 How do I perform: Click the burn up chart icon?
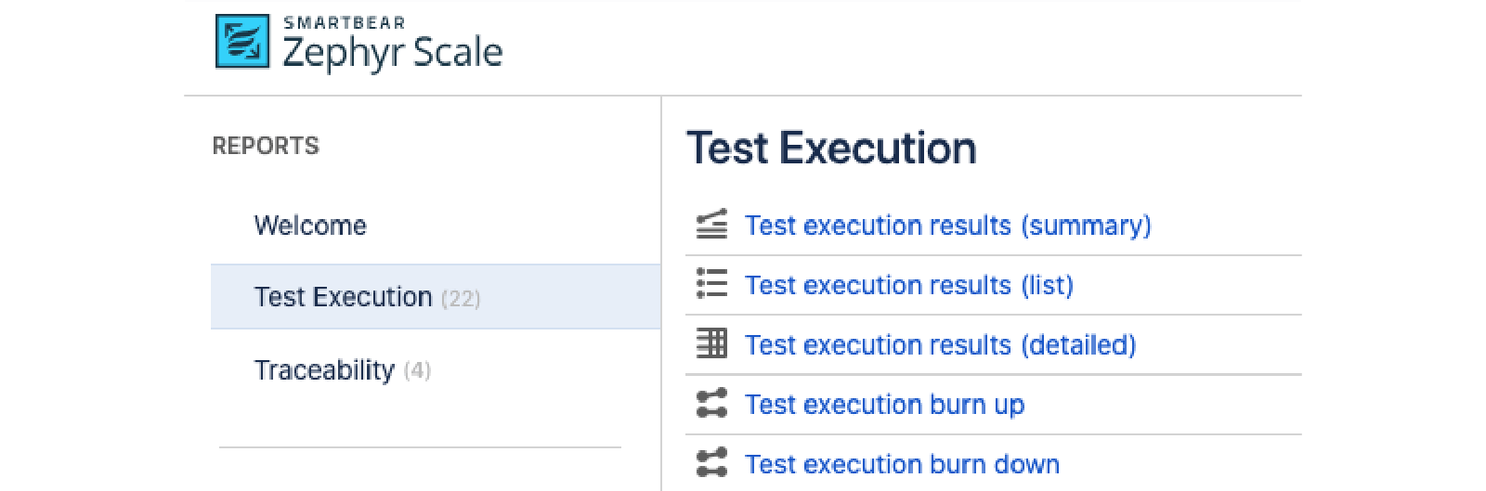[712, 404]
